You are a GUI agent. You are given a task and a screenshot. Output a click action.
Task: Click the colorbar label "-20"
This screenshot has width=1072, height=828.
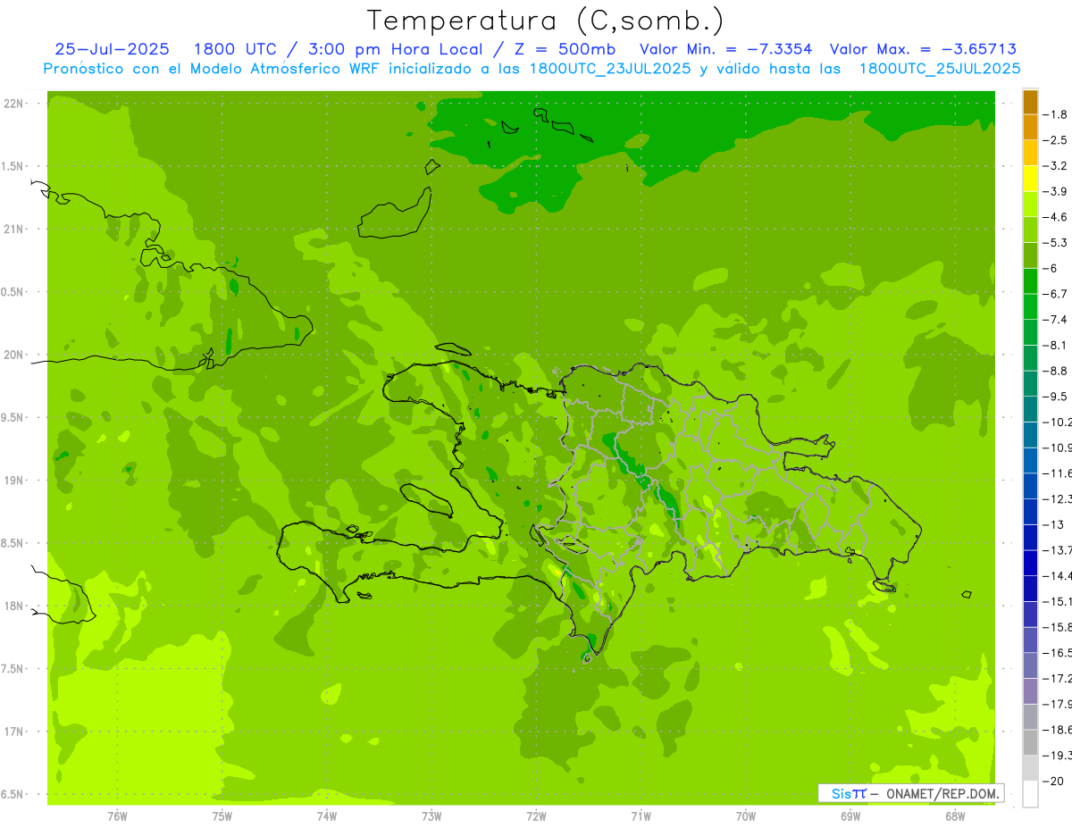(x=1053, y=781)
